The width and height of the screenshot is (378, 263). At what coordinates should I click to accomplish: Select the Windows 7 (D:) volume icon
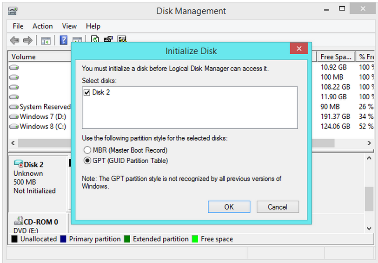pos(14,116)
